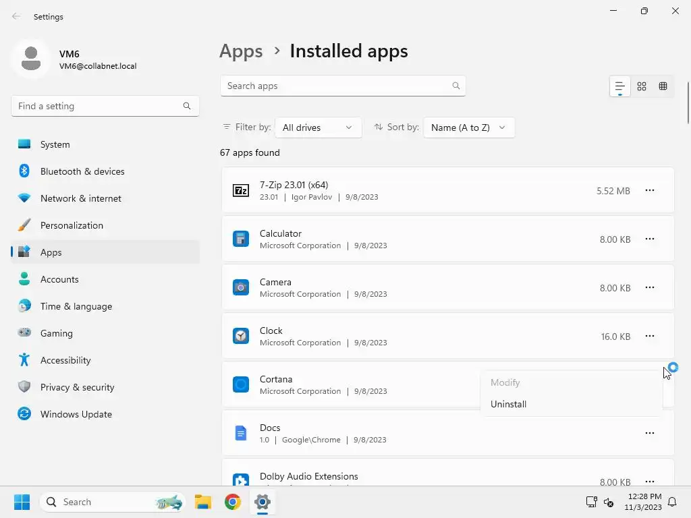Switch to grid view layout icon
Image resolution: width=691 pixels, height=518 pixels.
point(642,86)
